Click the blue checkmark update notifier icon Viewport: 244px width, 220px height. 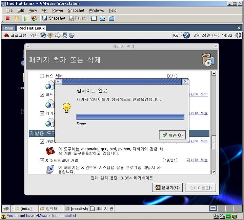click(186, 35)
